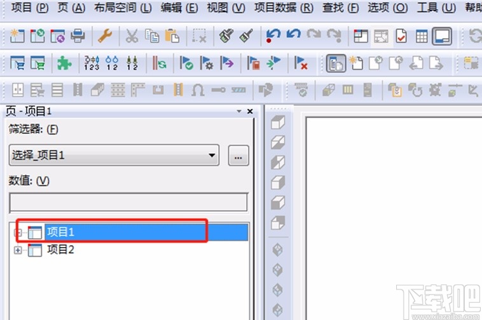482x320 pixels.
Task: Open the 工具 (U) menu
Action: (436, 8)
